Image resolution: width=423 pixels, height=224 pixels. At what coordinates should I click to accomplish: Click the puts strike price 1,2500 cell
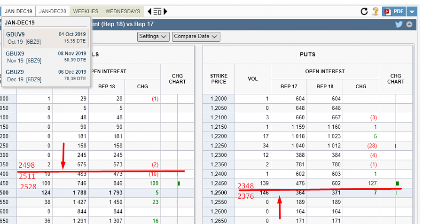[219, 193]
